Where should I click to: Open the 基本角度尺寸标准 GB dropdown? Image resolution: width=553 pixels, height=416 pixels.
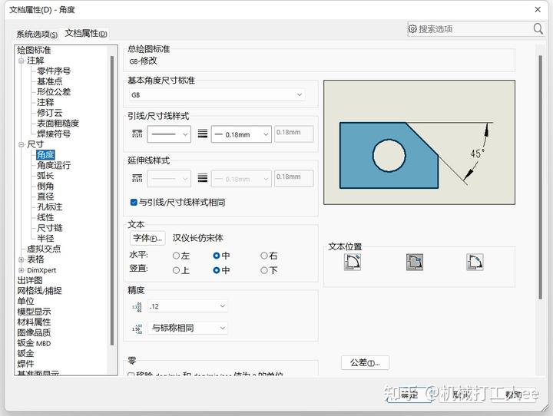pos(217,95)
